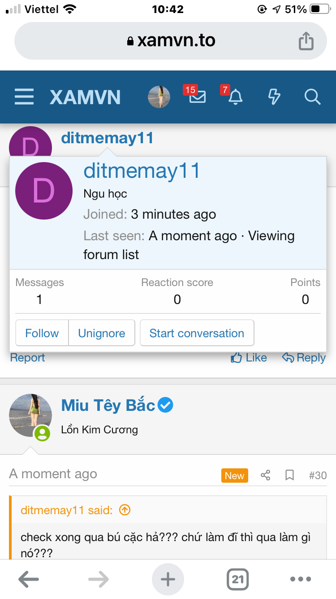Open the notifications bell with 7 alerts
The height and width of the screenshot is (599, 336).
(235, 97)
